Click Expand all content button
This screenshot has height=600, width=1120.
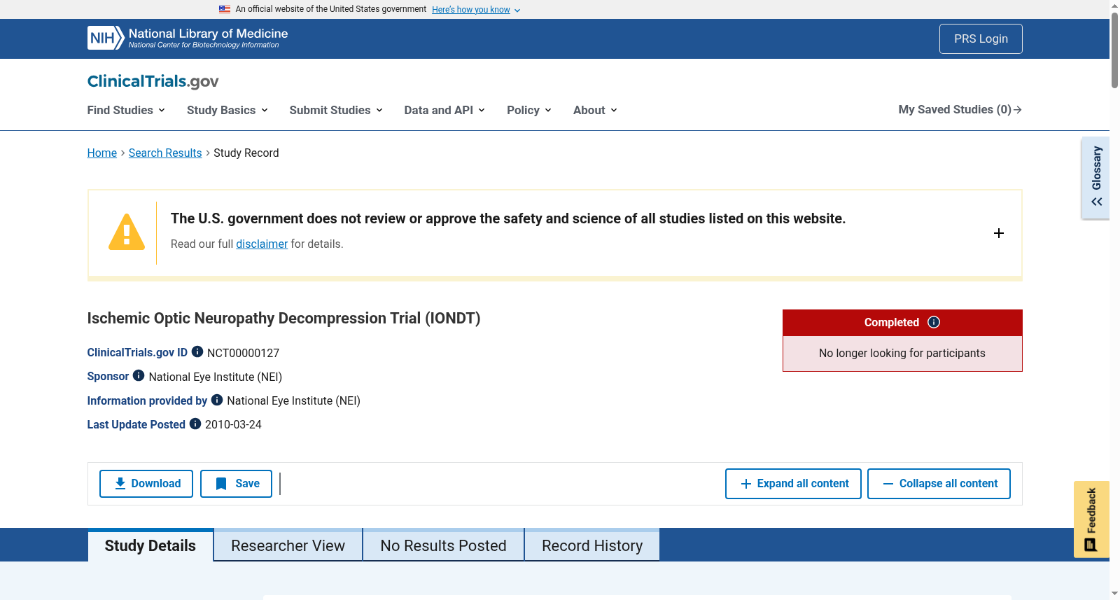(x=793, y=484)
